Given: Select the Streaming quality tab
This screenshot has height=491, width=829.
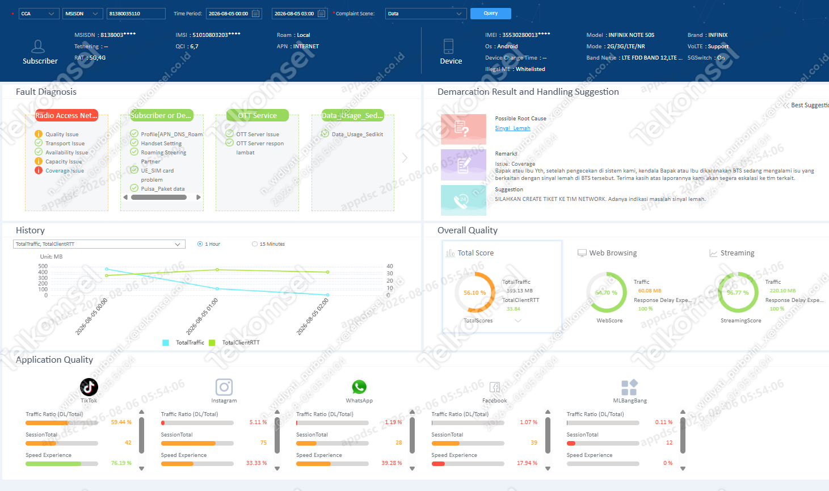Looking at the screenshot, I should [731, 253].
